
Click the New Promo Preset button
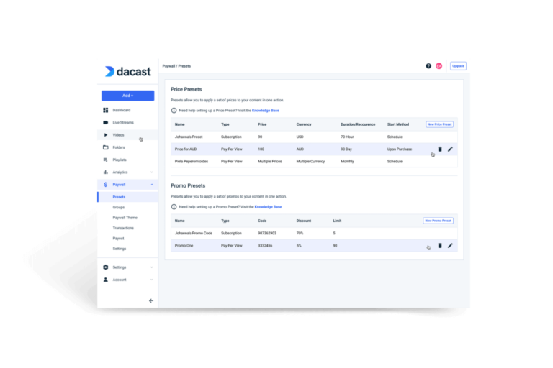click(438, 221)
